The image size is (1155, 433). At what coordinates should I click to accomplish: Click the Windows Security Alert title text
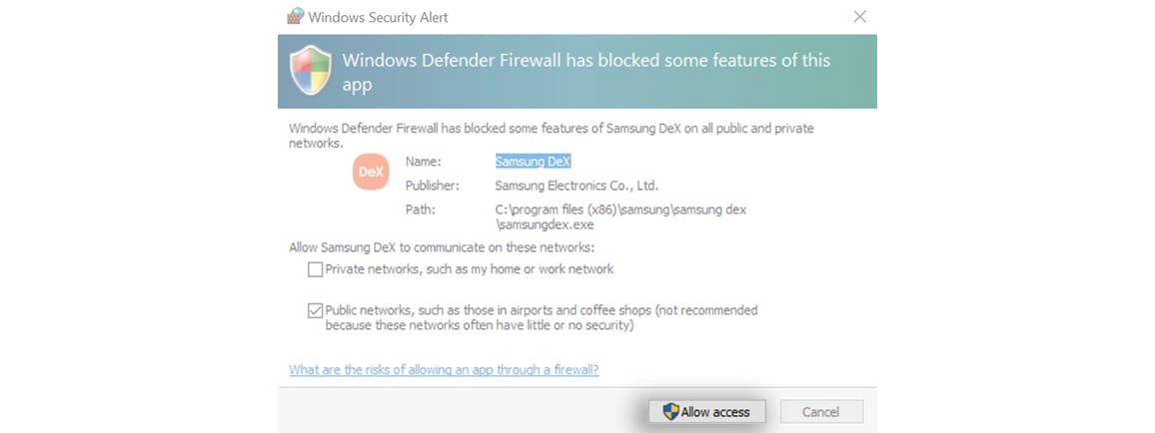(378, 17)
